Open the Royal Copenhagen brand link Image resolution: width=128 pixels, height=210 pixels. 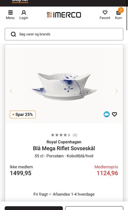tap(64, 142)
